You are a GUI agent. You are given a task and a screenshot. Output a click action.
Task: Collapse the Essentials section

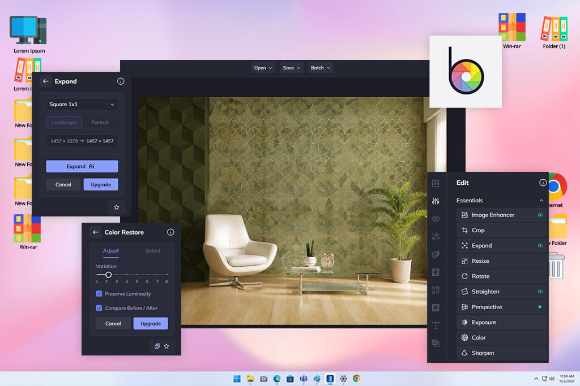tap(541, 201)
